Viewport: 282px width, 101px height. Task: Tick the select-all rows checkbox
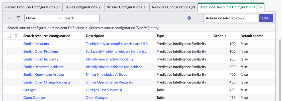(9, 36)
